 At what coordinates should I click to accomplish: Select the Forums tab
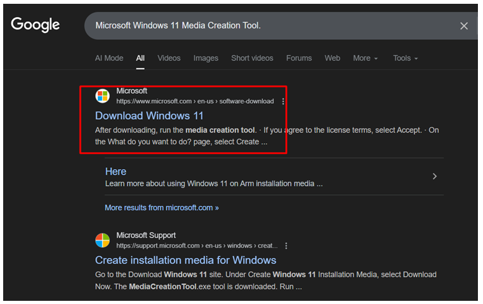click(x=299, y=58)
